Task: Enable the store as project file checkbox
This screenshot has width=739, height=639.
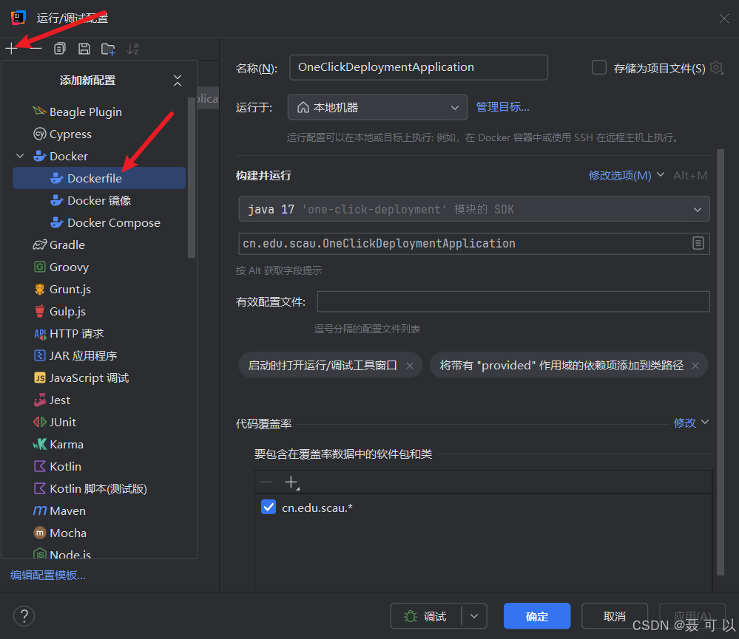Action: pos(599,68)
